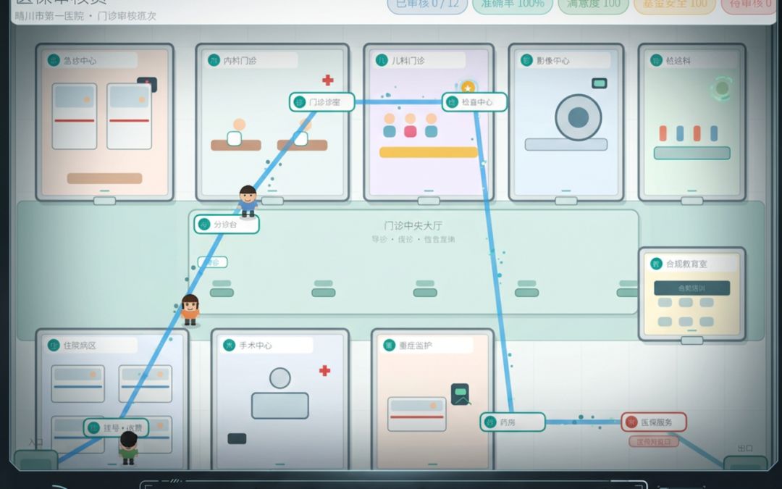This screenshot has height=489, width=782.
Task: Click the round icon beside 合规教育室 label
Action: pyautogui.click(x=656, y=264)
